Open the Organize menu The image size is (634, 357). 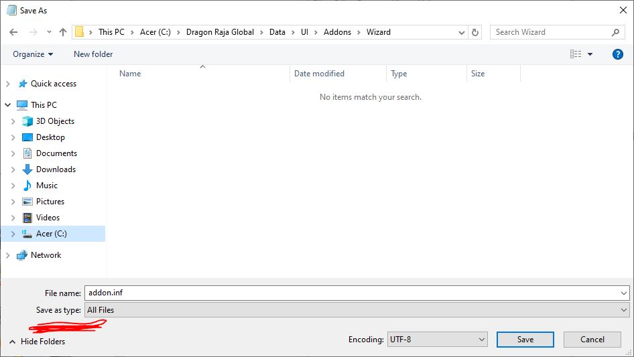coord(33,54)
